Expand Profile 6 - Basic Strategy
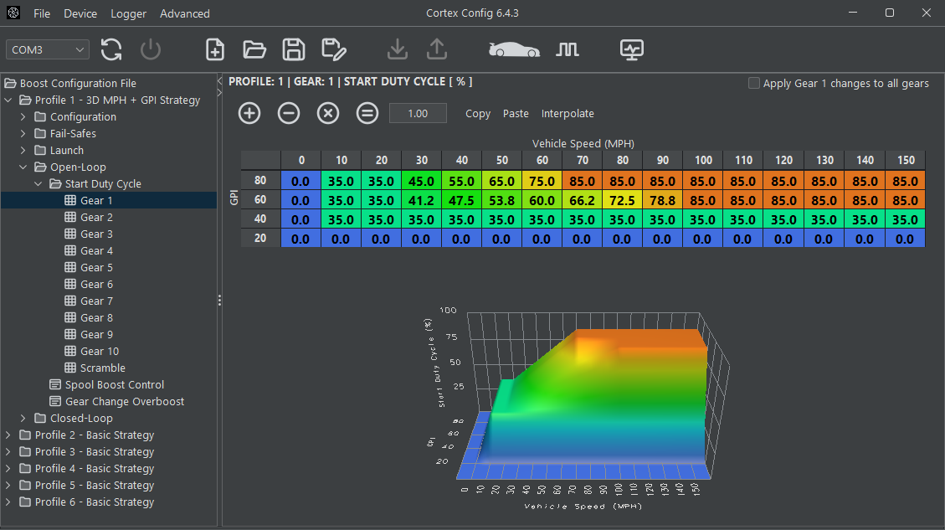Image resolution: width=945 pixels, height=530 pixels. click(x=8, y=502)
